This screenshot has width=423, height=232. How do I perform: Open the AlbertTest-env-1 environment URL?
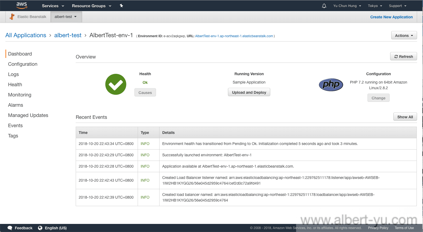[x=234, y=36]
